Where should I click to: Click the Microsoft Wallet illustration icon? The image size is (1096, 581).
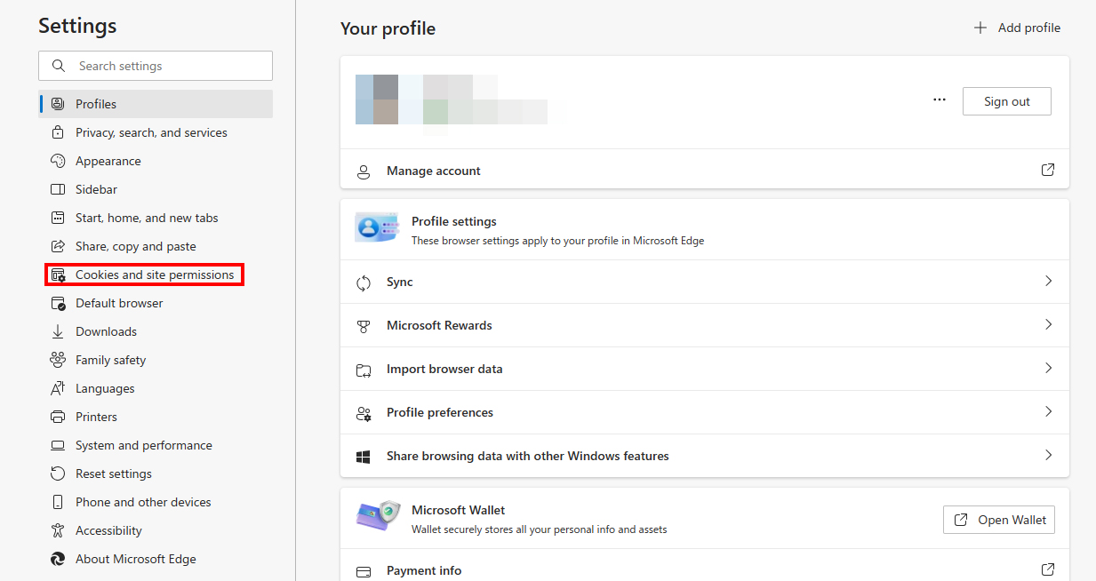click(378, 516)
